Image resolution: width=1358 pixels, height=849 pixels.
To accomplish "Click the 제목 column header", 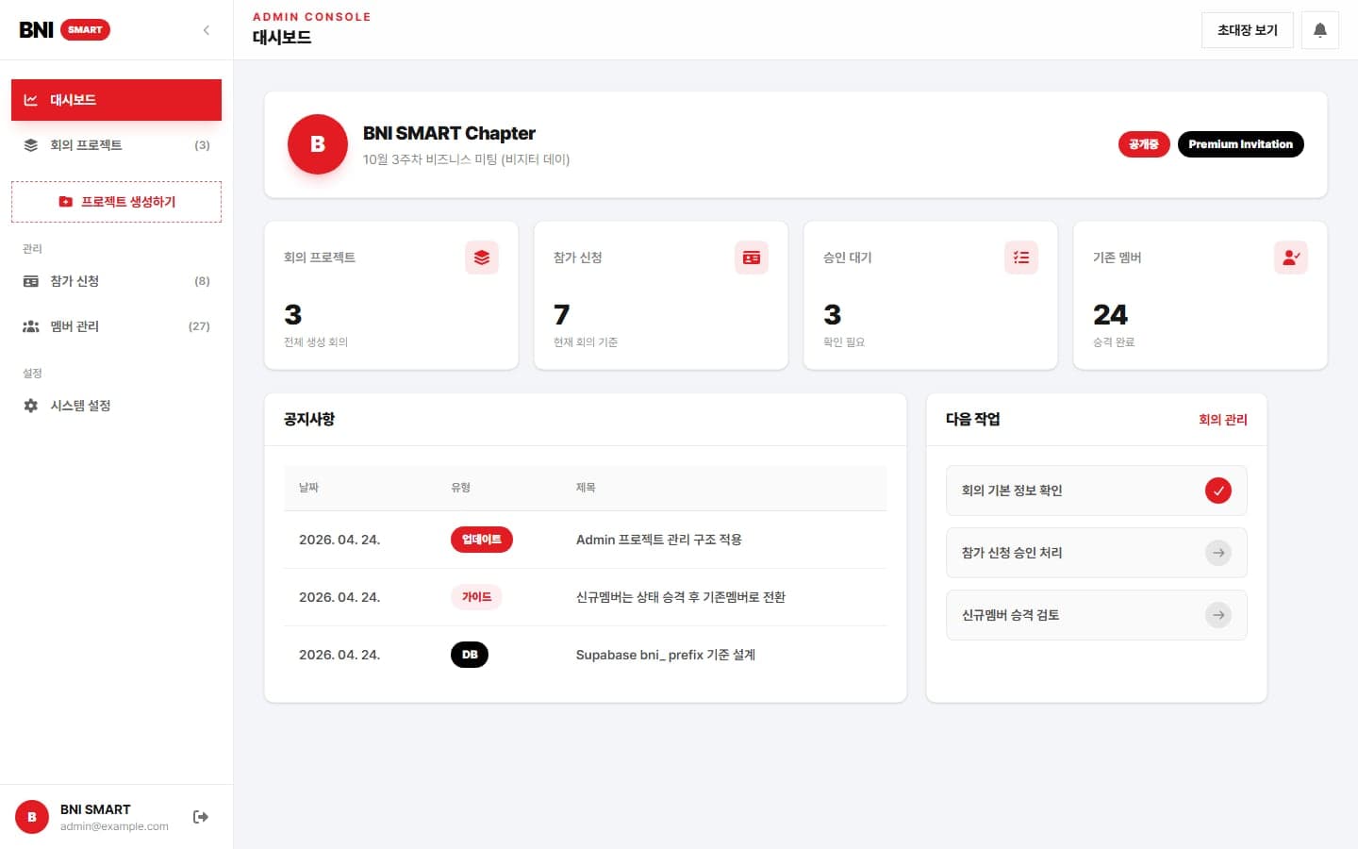I will click(586, 488).
